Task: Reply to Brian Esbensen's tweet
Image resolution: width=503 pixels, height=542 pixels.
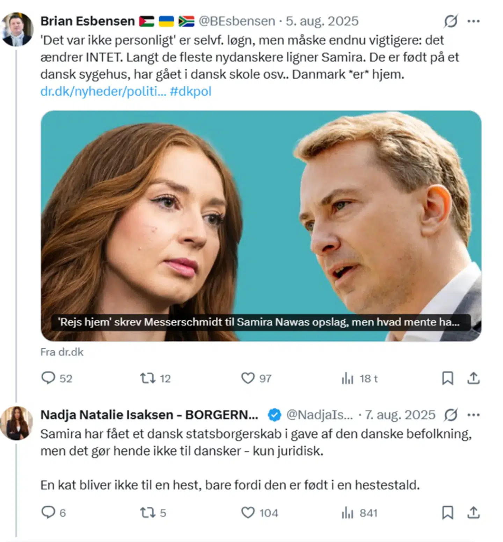Action: tap(49, 378)
